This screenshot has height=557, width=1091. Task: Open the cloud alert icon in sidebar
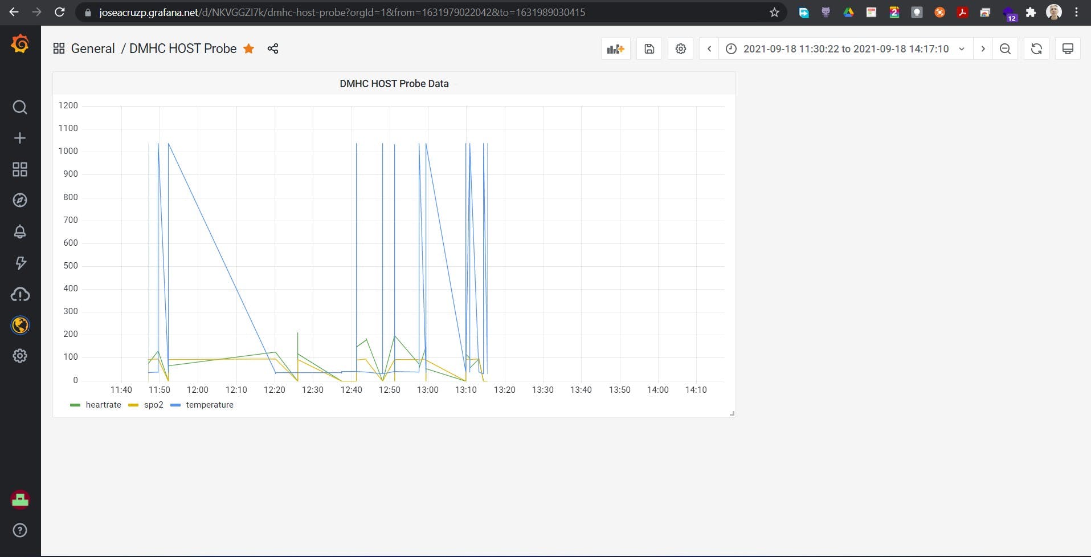20,294
